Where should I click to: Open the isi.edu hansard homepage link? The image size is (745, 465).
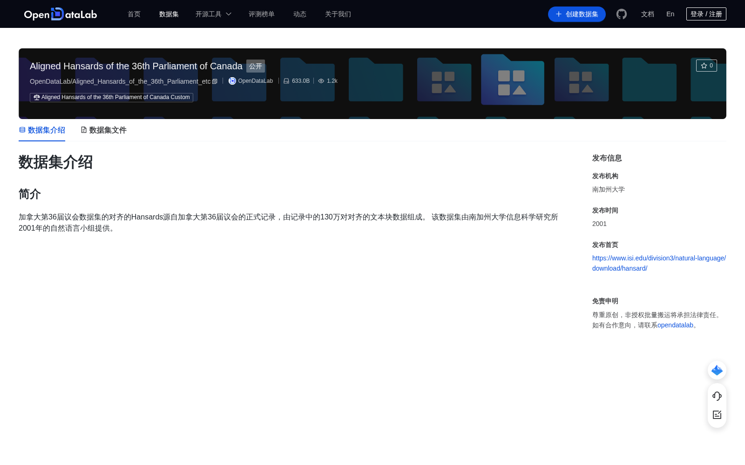pos(659,263)
